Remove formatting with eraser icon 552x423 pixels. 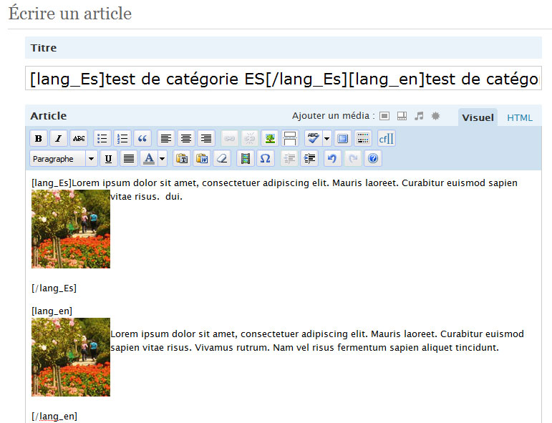click(x=222, y=159)
